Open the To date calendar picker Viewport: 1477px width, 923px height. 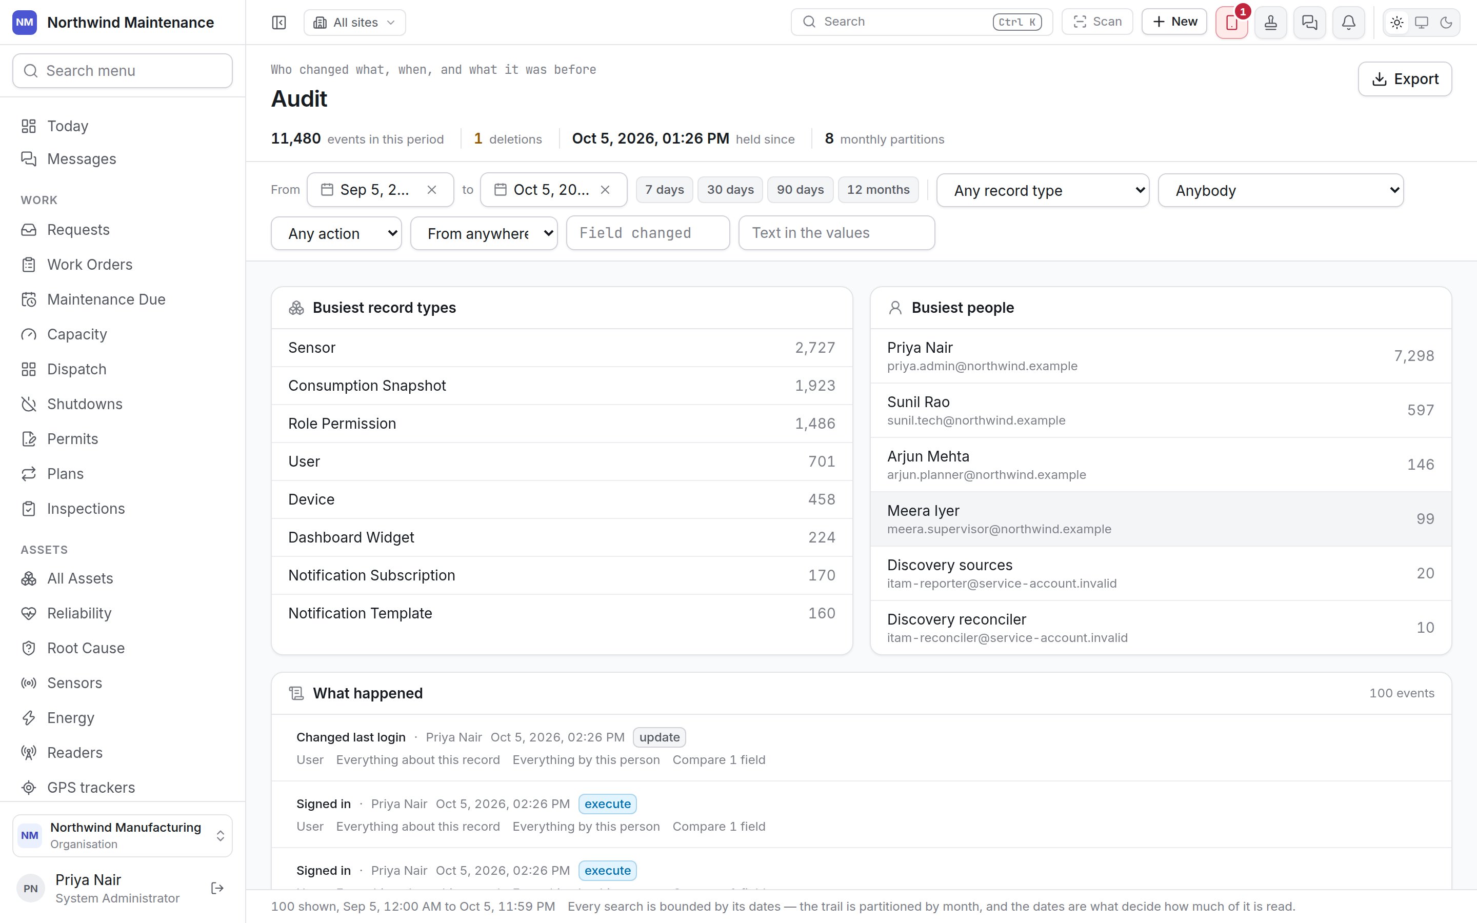pyautogui.click(x=501, y=190)
